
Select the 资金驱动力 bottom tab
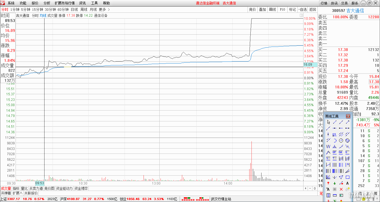(64, 188)
